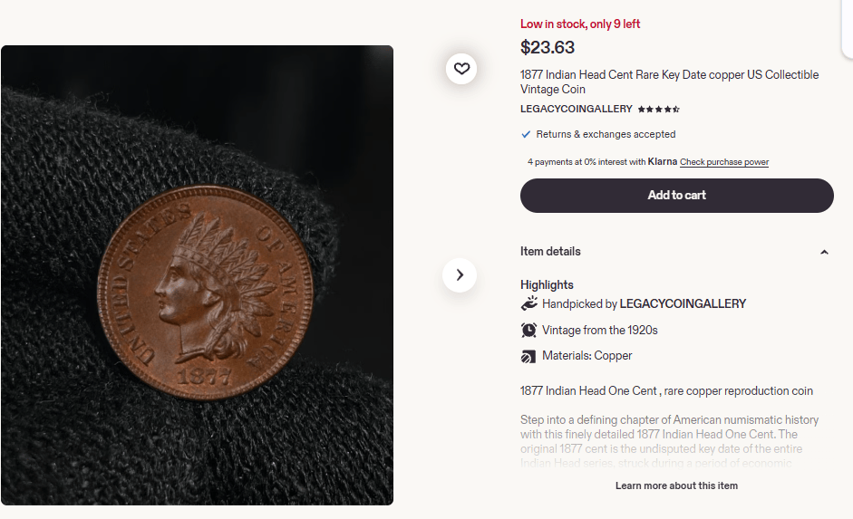
Task: Click the materials icon beside Copper
Action: (528, 356)
